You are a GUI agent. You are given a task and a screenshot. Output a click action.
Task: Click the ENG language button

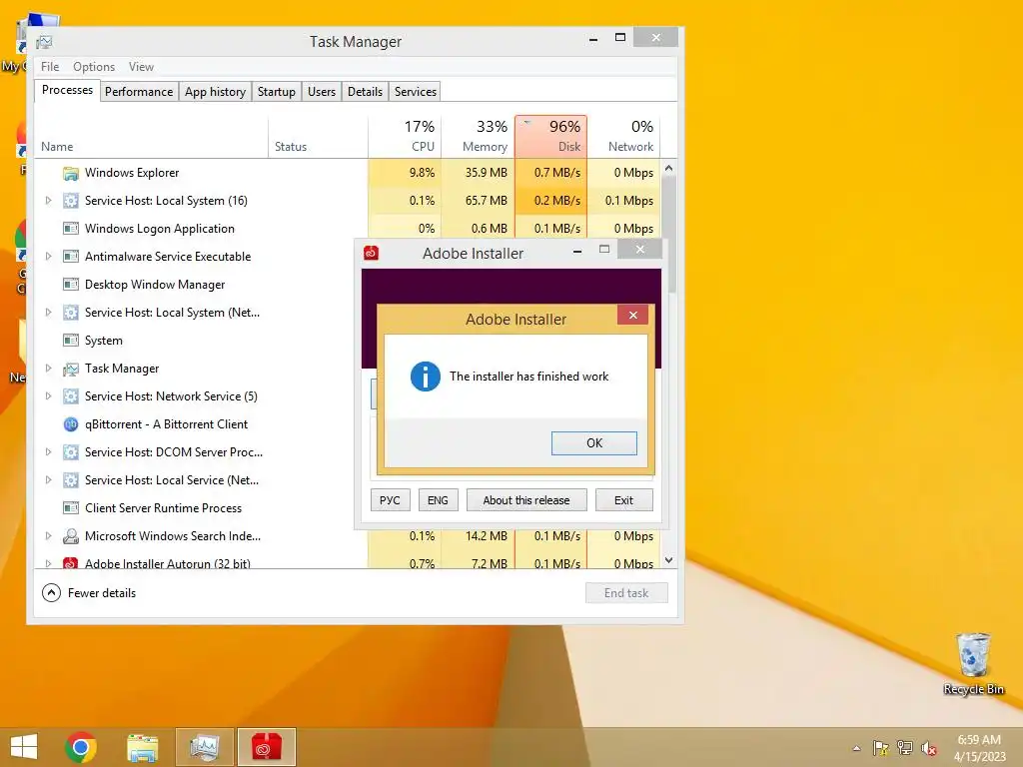pos(438,500)
